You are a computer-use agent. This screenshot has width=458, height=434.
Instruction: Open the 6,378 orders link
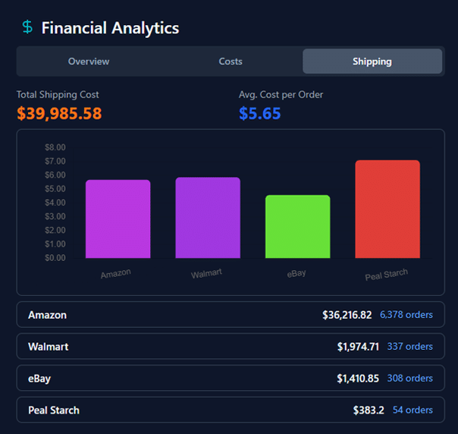[406, 315]
